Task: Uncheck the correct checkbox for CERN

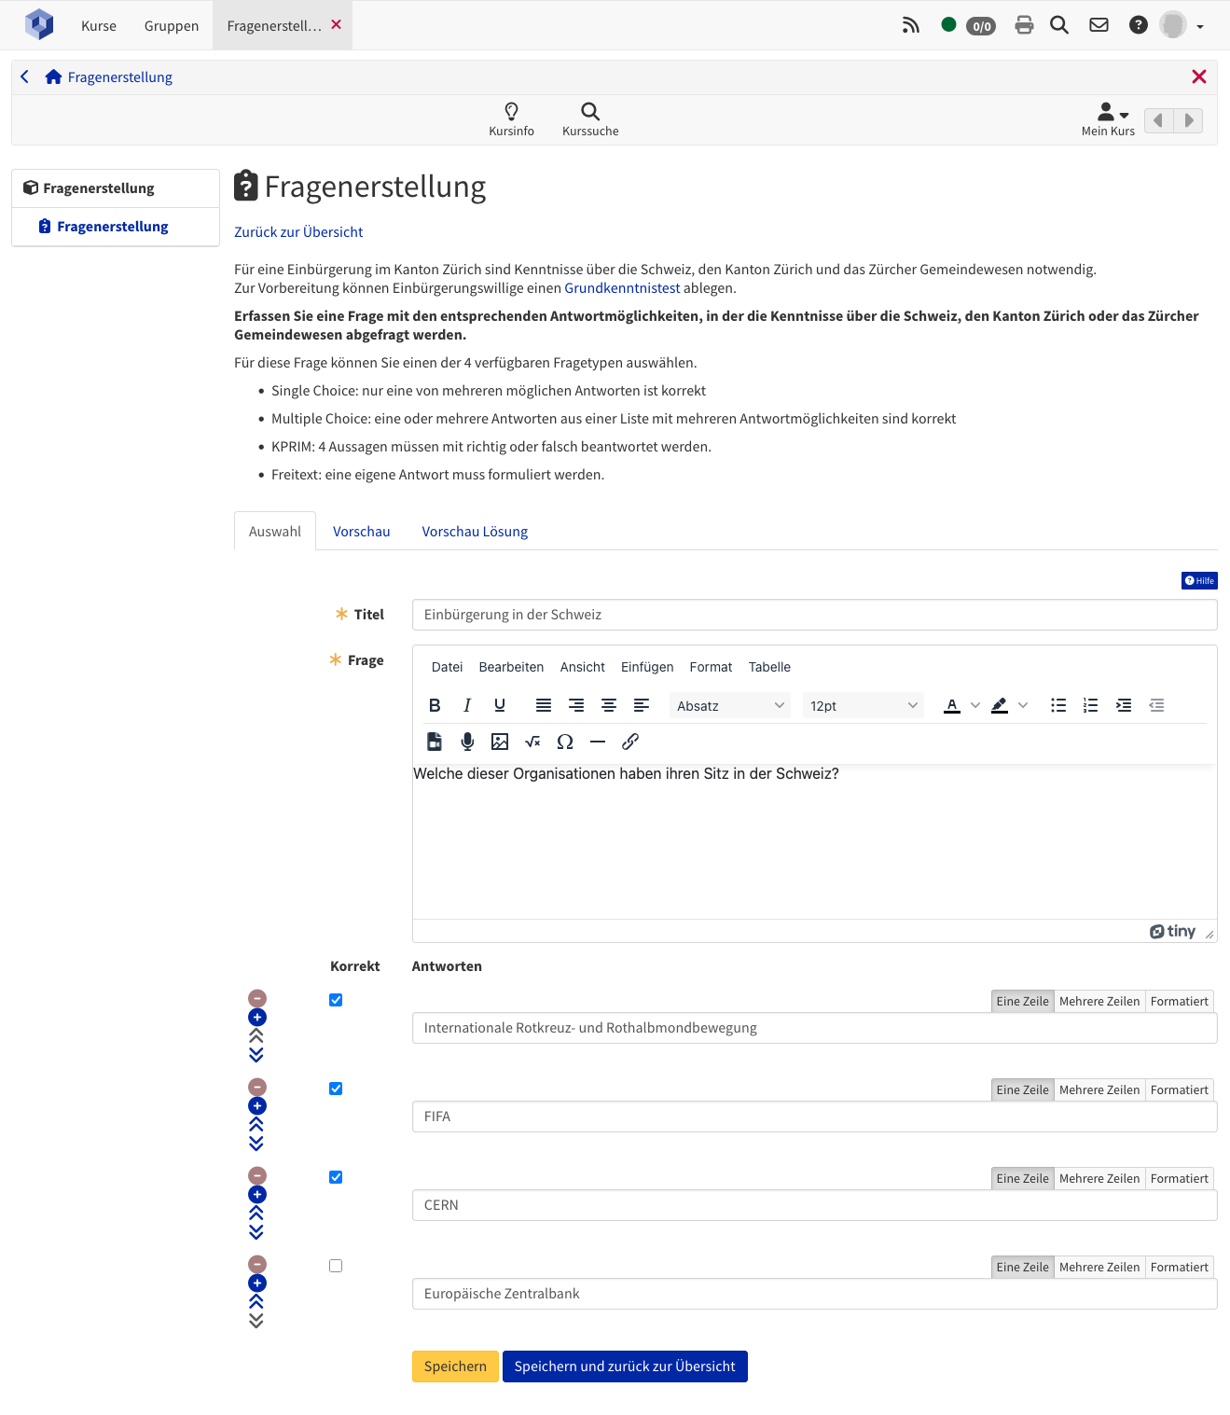Action: pos(336,1177)
